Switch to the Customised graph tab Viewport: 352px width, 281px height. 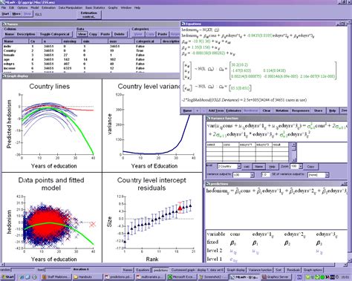198,270
